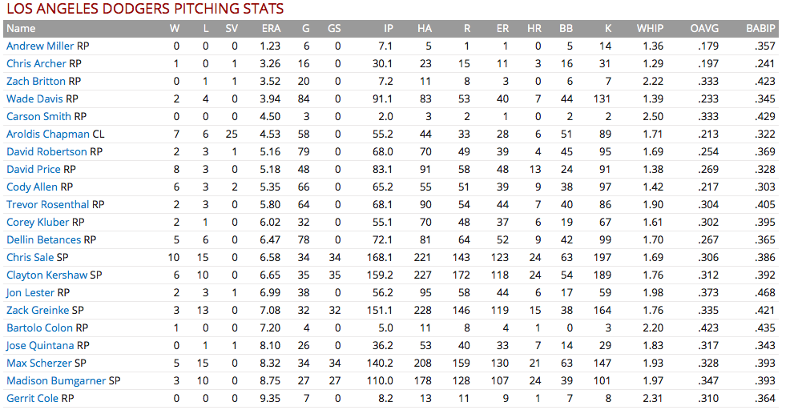Viewport: 794px width, 414px height.
Task: Sort pitchers by WHIP column header
Action: point(650,28)
